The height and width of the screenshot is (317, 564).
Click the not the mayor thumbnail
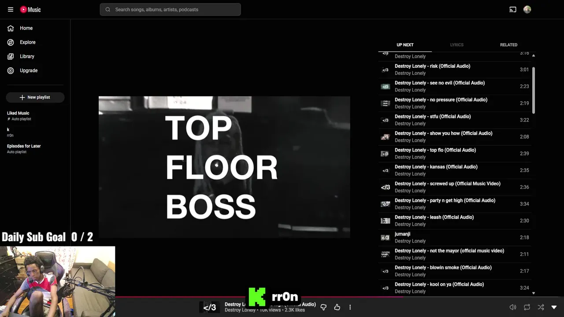[x=385, y=254]
